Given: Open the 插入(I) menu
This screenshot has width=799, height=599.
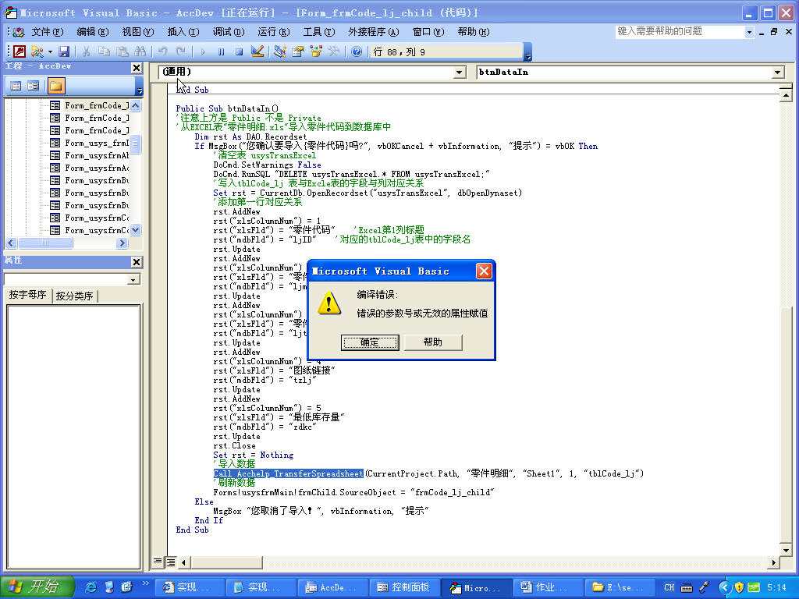Looking at the screenshot, I should 183,32.
